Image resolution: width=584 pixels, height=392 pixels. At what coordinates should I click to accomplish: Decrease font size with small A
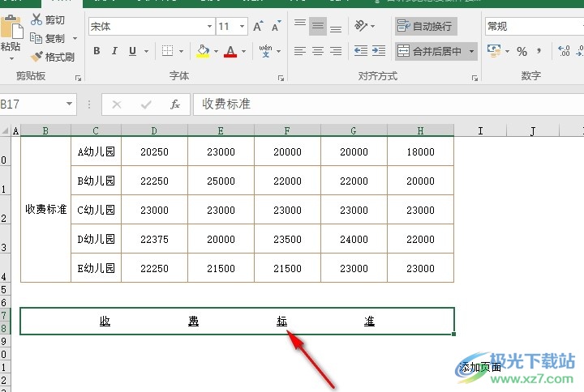[276, 26]
